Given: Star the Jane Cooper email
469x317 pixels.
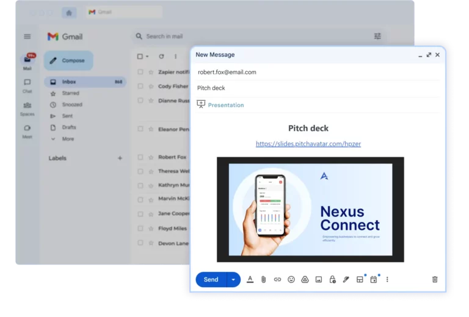Looking at the screenshot, I should click(x=151, y=214).
